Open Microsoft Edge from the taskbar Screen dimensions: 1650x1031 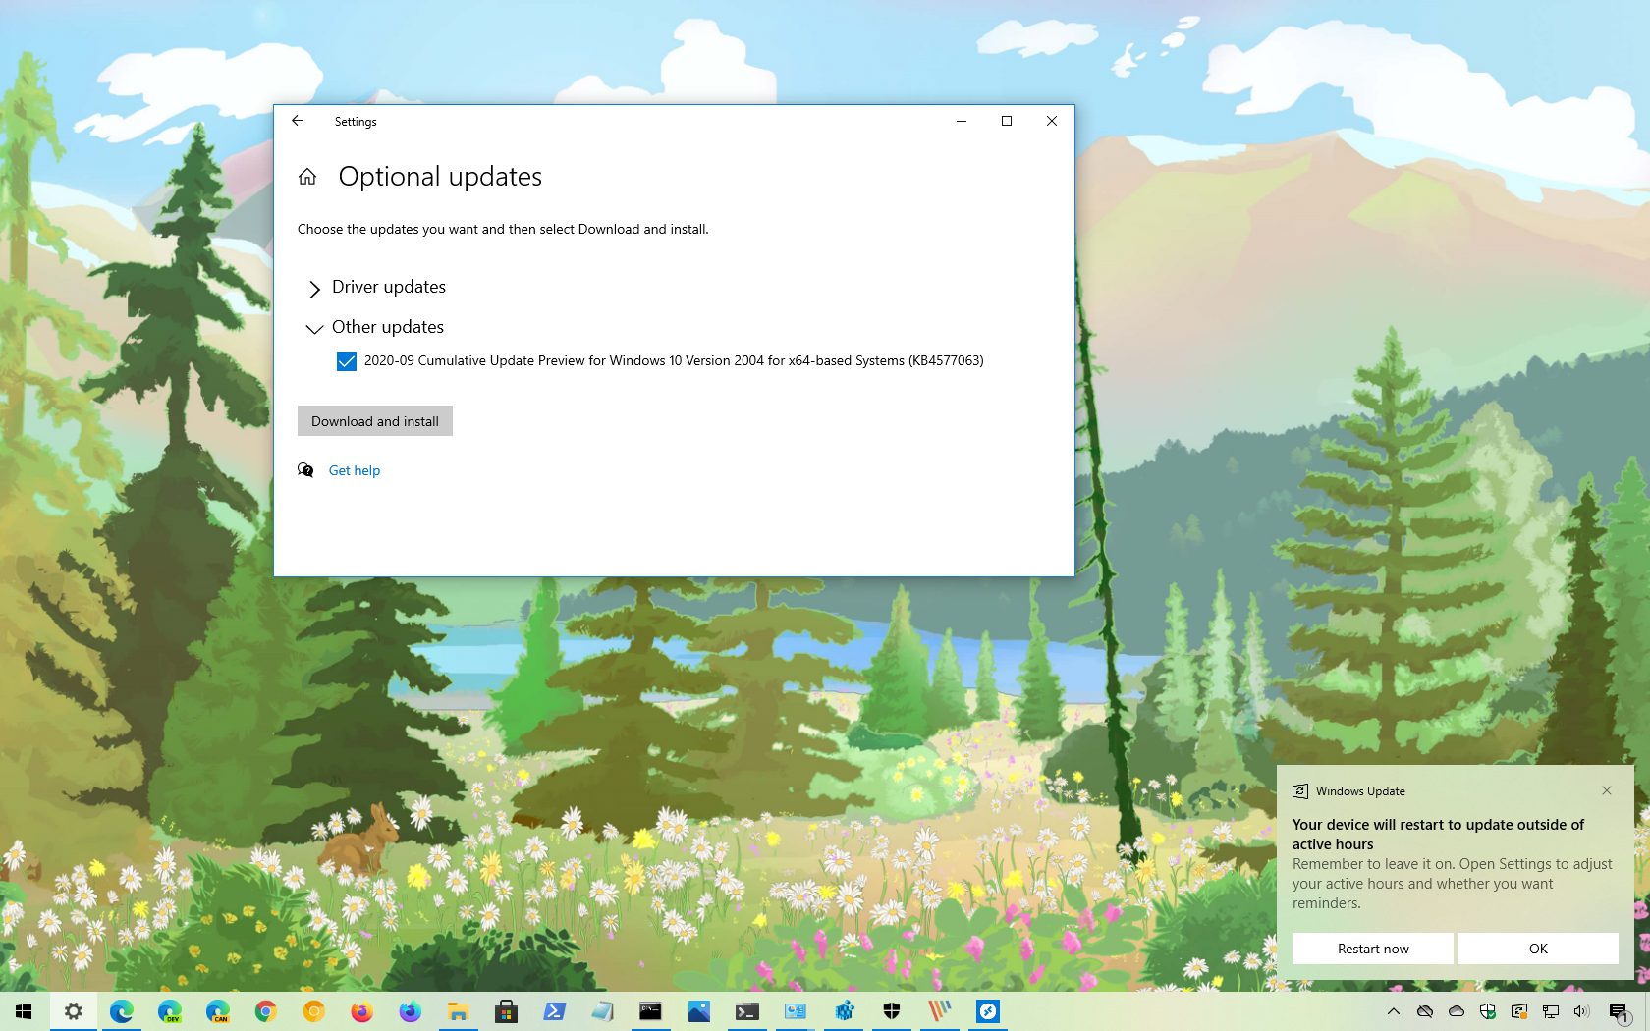(x=121, y=1011)
